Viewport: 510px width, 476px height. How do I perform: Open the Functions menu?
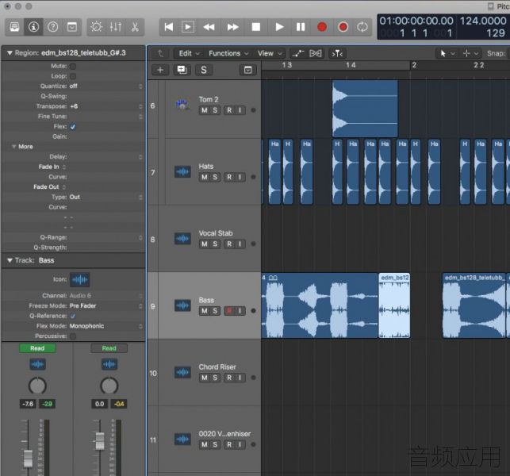[228, 53]
